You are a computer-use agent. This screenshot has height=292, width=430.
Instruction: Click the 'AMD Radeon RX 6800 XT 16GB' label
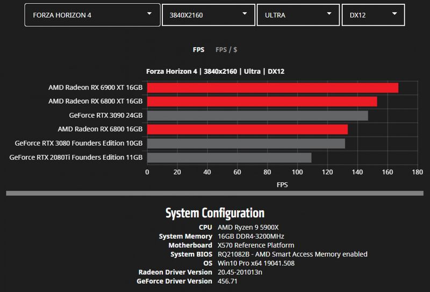coord(96,101)
